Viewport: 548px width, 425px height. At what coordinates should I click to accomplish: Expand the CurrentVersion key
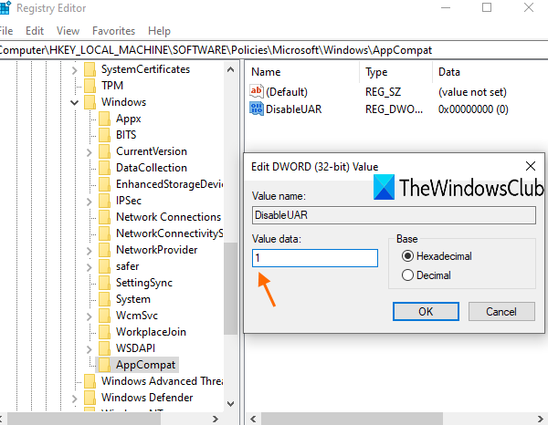[89, 152]
